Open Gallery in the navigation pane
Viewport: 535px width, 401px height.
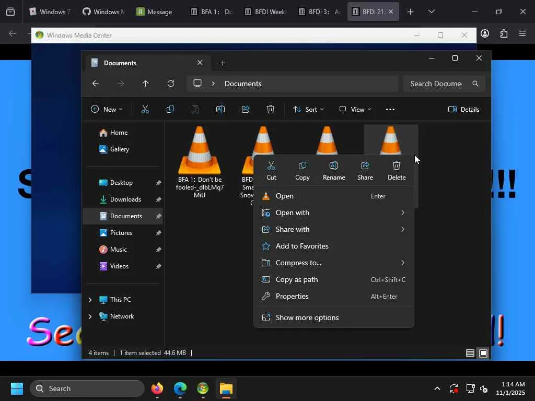click(x=123, y=149)
